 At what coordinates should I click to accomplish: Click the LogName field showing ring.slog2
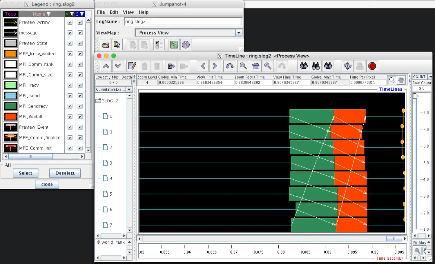(183, 21)
